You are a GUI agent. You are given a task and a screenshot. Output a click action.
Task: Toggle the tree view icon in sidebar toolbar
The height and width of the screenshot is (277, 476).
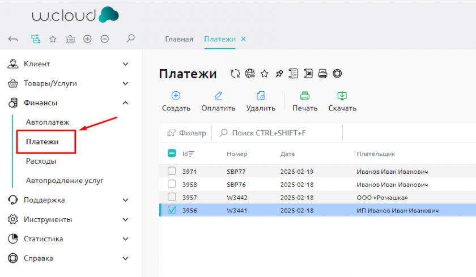[36, 39]
